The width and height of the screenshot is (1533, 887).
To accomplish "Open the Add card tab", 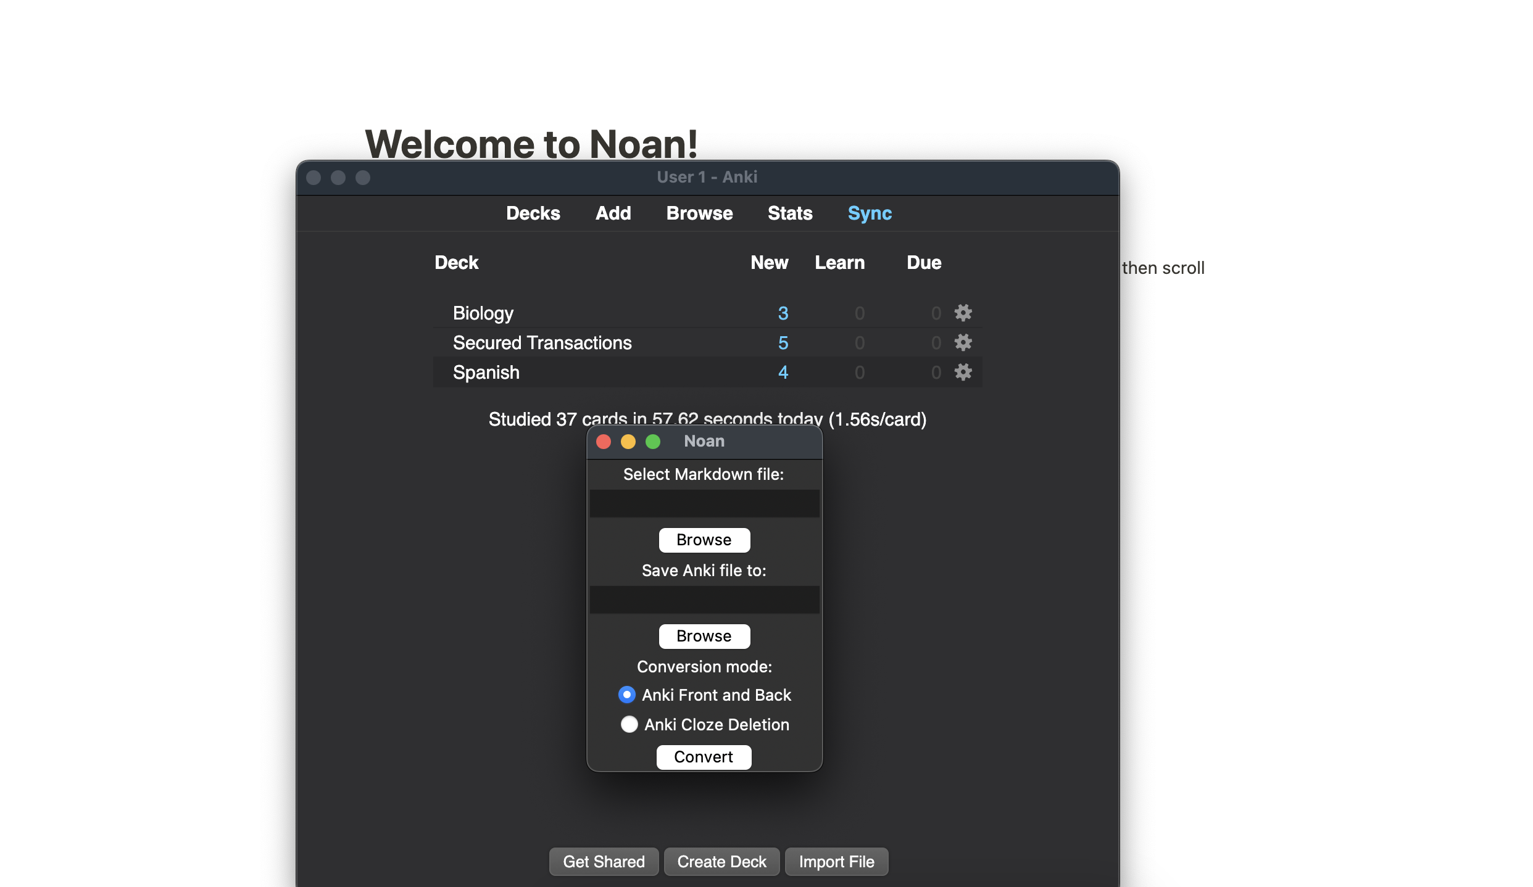I will [x=613, y=213].
